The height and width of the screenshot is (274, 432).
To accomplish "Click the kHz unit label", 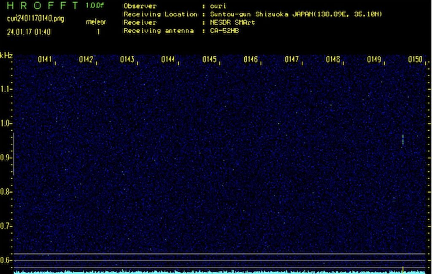I will click(x=6, y=56).
